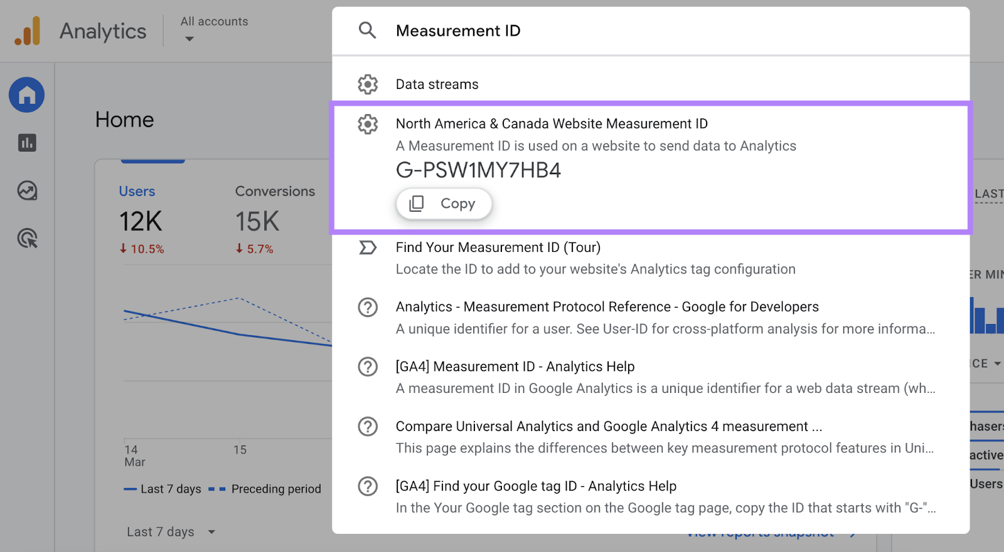Viewport: 1004px width, 552px height.
Task: Open the Explore icon in the sidebar
Action: (27, 190)
